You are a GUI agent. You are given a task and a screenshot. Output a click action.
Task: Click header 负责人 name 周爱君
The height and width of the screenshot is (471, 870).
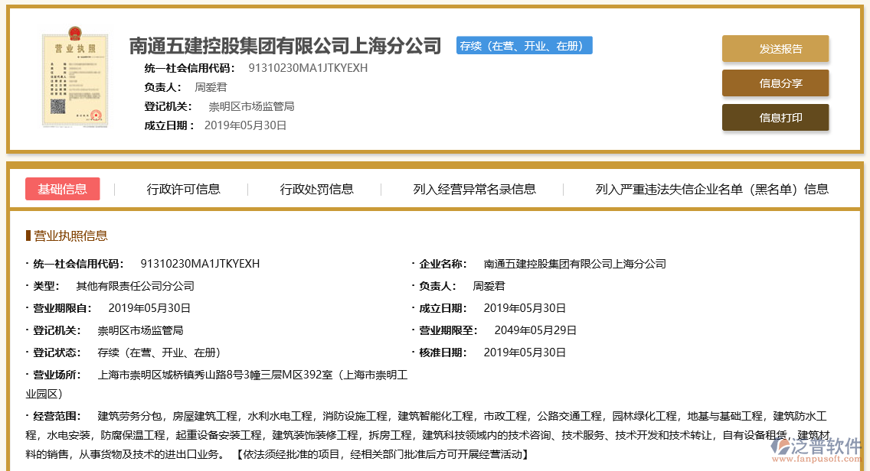tap(211, 88)
